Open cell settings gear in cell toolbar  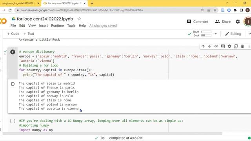click(229, 46)
